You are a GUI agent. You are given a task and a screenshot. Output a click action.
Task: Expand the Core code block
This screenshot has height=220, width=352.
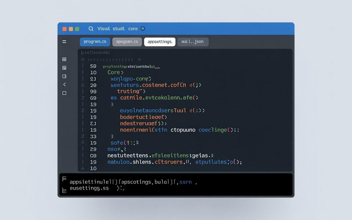pyautogui.click(x=122, y=72)
